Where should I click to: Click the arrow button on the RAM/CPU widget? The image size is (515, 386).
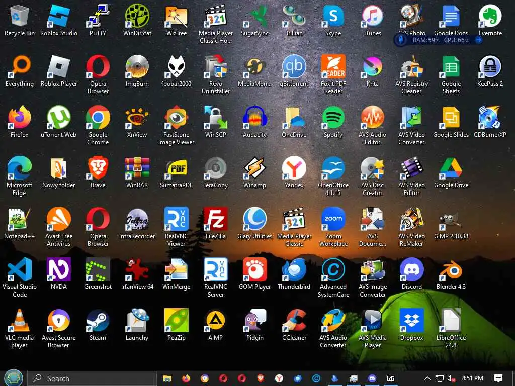coord(479,40)
